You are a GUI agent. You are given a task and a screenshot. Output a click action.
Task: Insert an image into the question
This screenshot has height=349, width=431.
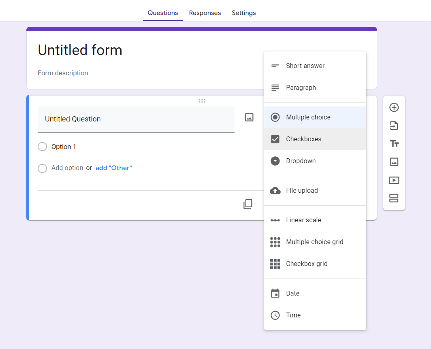(249, 117)
